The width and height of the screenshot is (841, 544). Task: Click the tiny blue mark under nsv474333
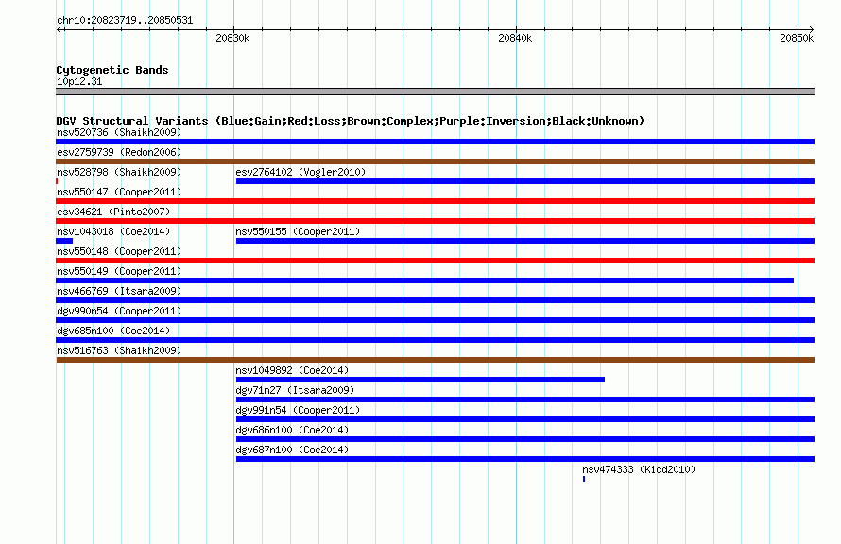[584, 479]
